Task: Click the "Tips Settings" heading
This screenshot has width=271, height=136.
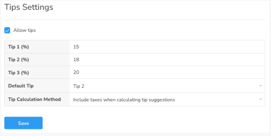Action: [29, 7]
